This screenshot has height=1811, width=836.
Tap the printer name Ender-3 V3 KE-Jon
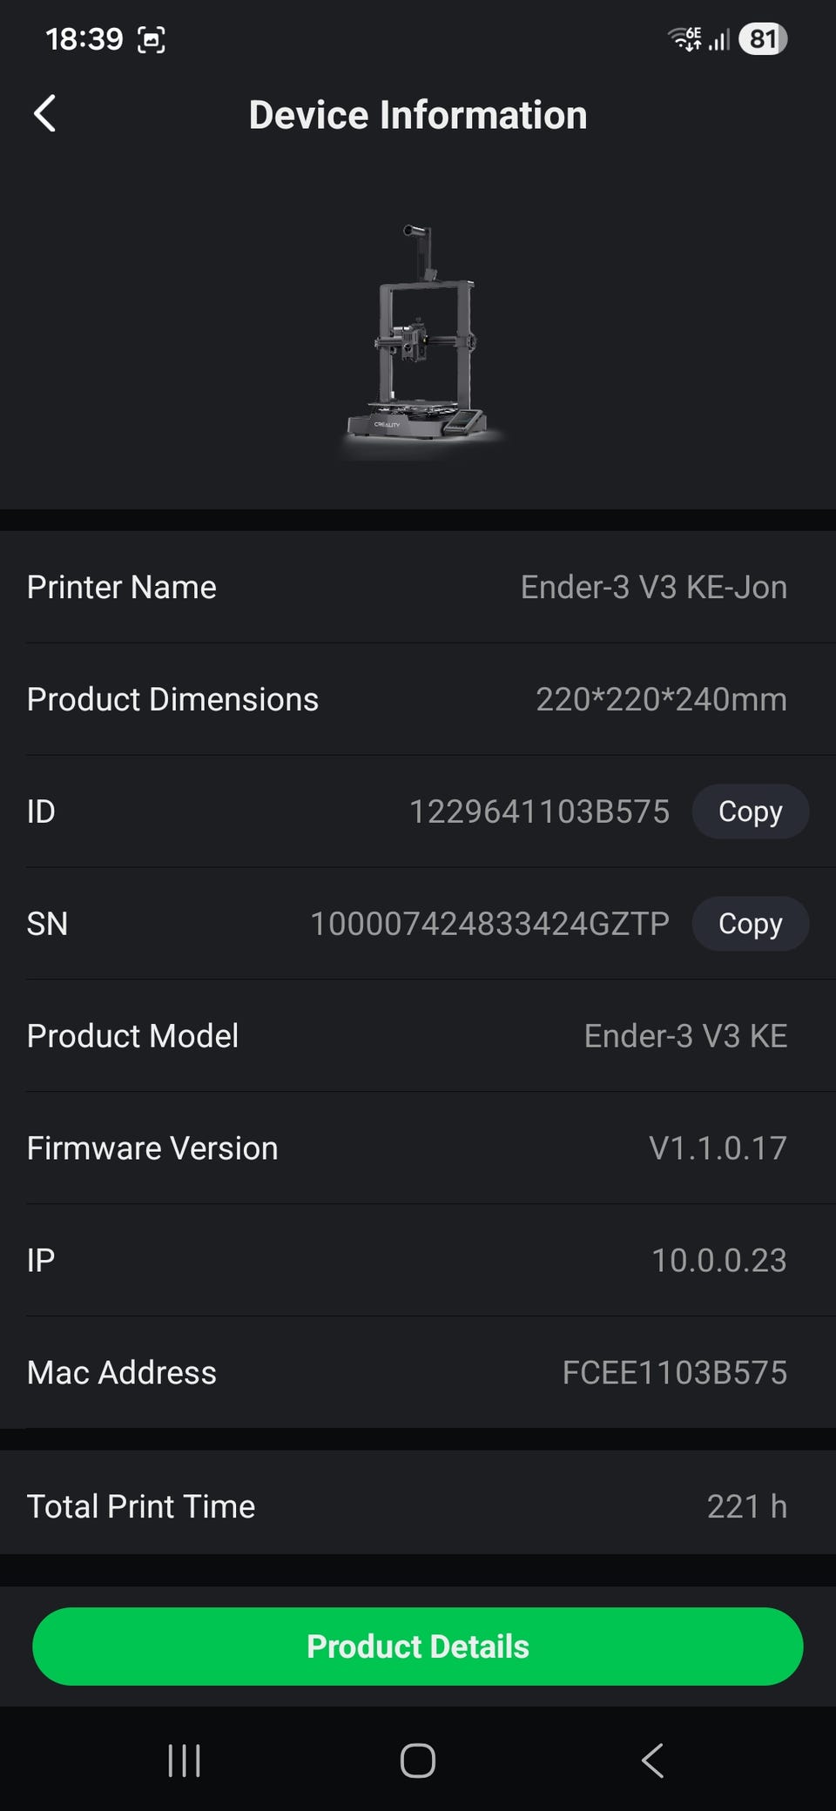click(x=653, y=588)
